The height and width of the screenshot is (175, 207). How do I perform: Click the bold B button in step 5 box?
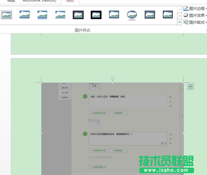click(x=162, y=143)
